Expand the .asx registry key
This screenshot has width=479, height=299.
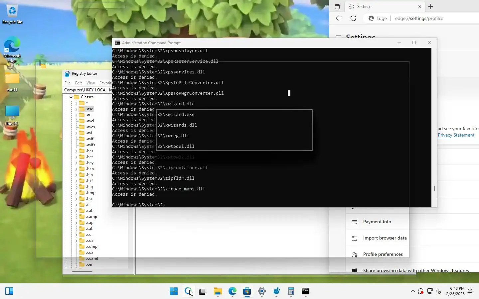[76, 109]
